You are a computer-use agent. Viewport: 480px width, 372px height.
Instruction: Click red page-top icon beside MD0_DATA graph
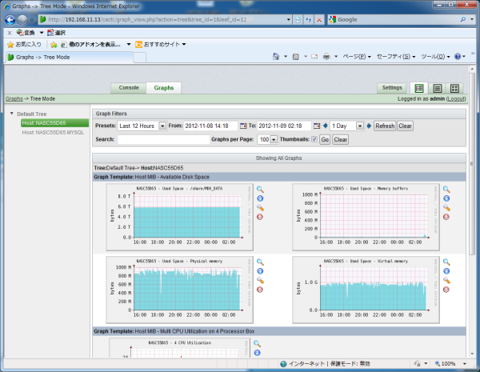[258, 217]
